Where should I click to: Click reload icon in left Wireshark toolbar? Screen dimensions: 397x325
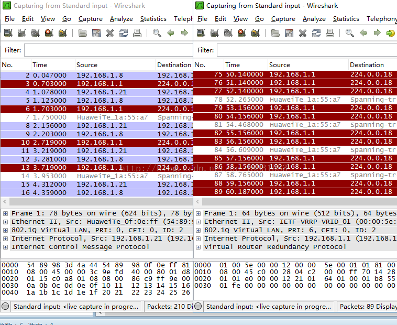coord(124,33)
